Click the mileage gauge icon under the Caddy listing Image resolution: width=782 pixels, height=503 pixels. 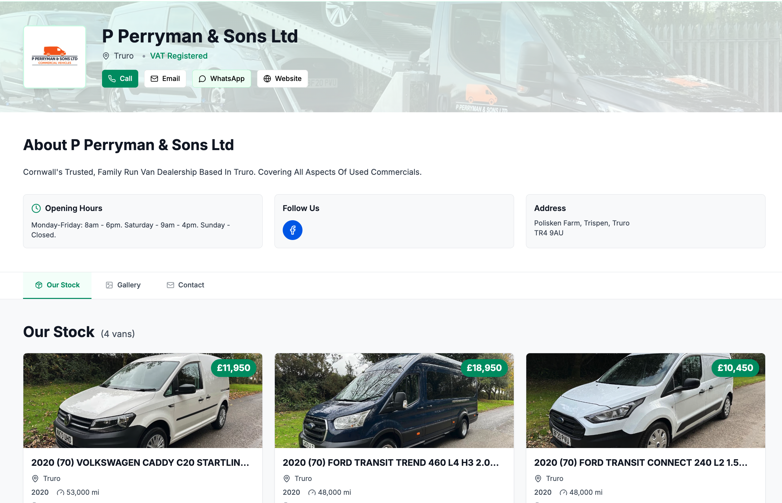60,492
